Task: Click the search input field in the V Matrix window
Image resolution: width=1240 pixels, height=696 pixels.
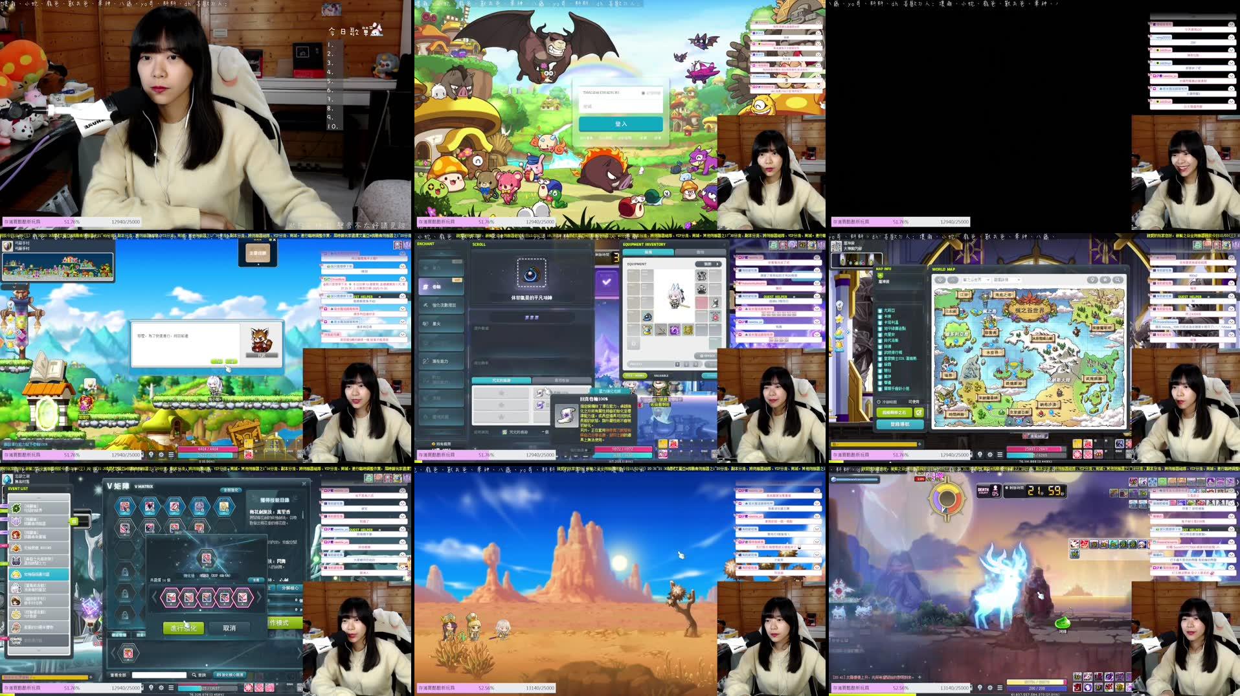Action: 160,674
